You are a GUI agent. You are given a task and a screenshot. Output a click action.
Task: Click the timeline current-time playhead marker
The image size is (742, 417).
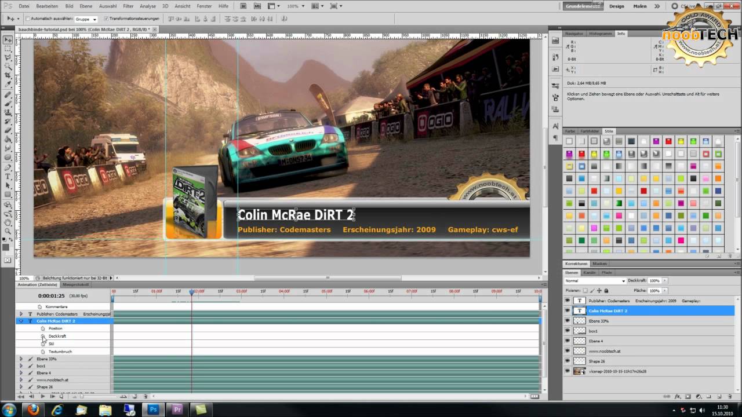click(191, 293)
